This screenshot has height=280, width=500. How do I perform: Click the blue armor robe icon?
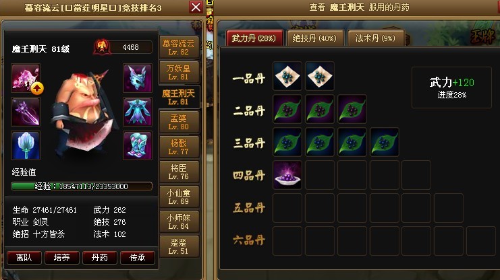[138, 112]
